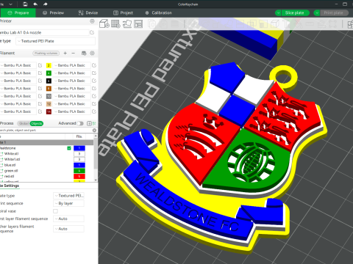Open the Print sequence By layer dropdown

coord(68,203)
